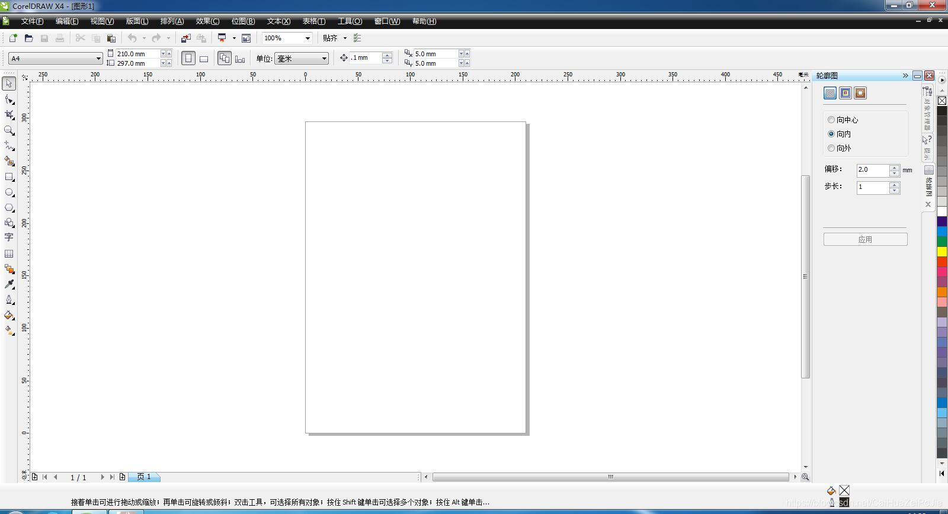This screenshot has height=514, width=948.
Task: Open the 效果(C) menu
Action: tap(207, 21)
